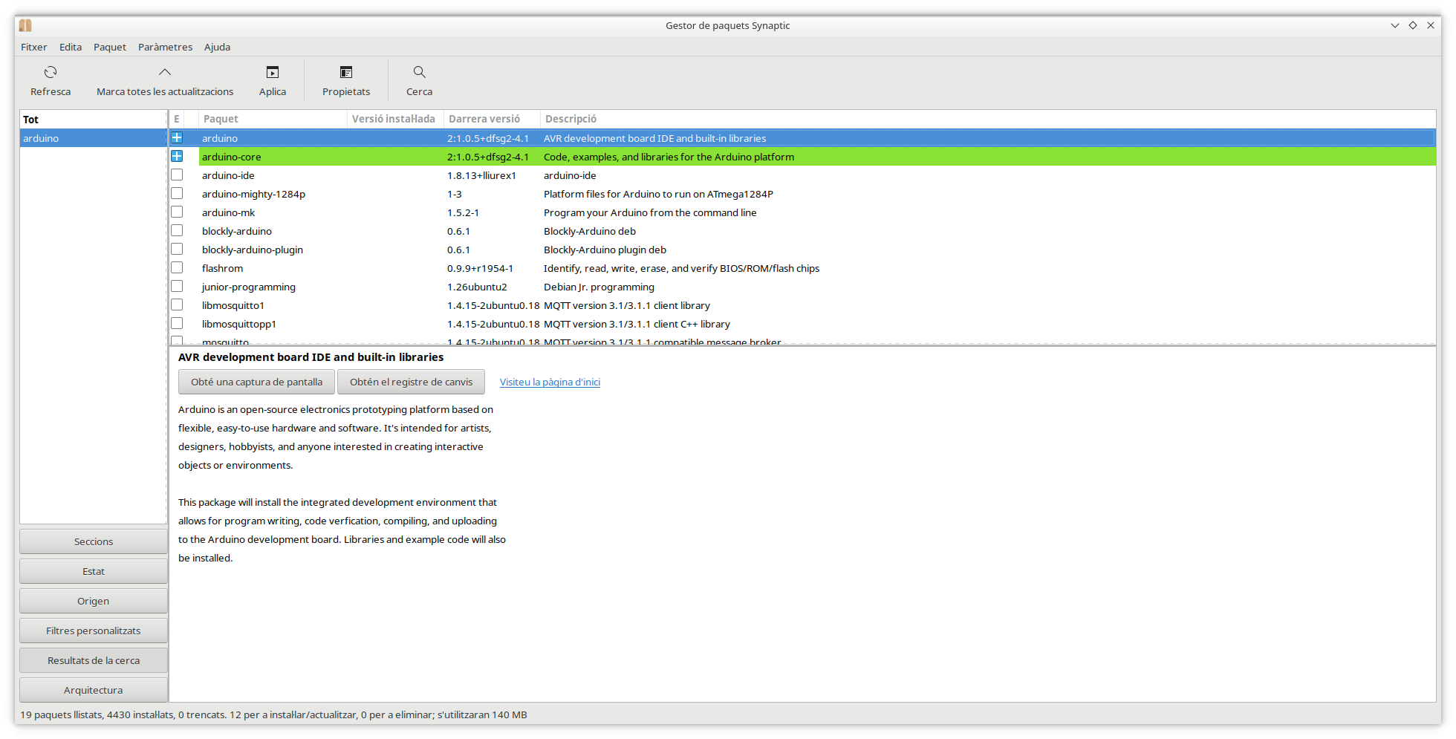Sort by Darrera versió column header

[491, 119]
